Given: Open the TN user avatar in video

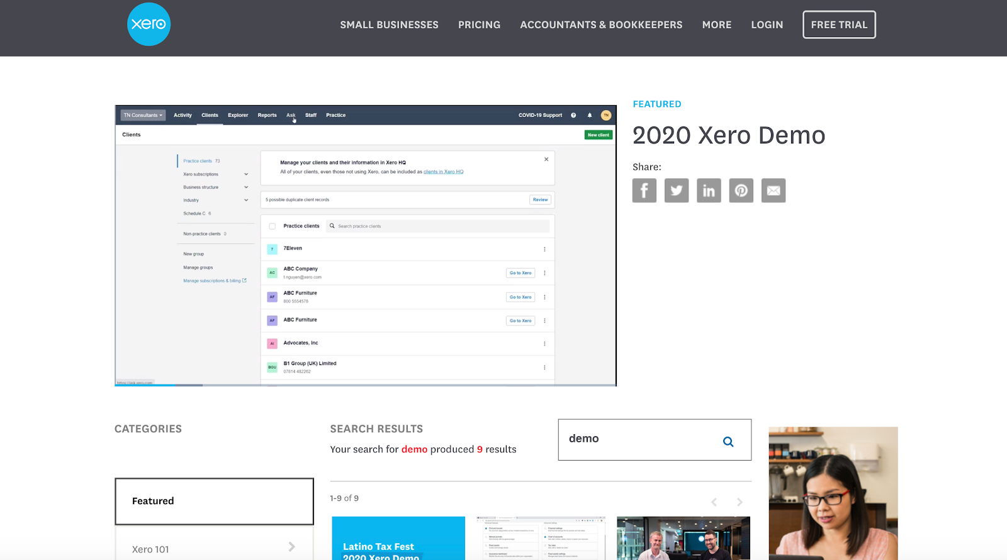Looking at the screenshot, I should pos(606,115).
